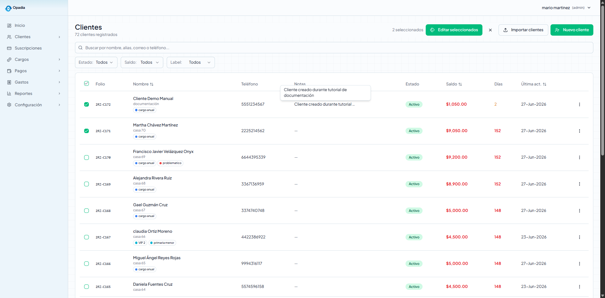The width and height of the screenshot is (605, 298).
Task: Click the Pagos wallet icon
Action: pyautogui.click(x=9, y=71)
